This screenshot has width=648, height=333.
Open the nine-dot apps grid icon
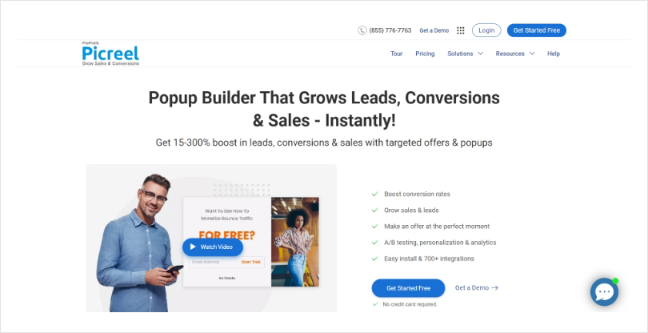460,30
